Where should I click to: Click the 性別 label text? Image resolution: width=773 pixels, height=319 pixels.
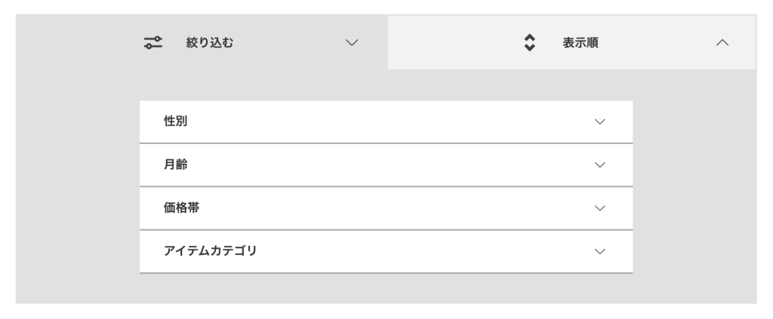176,121
